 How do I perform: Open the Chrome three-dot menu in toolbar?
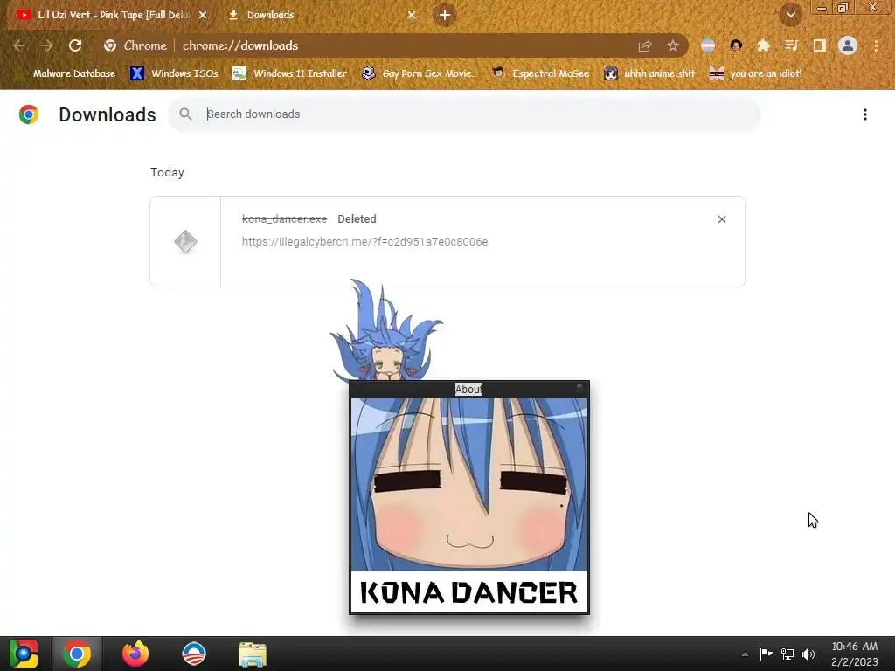point(876,45)
